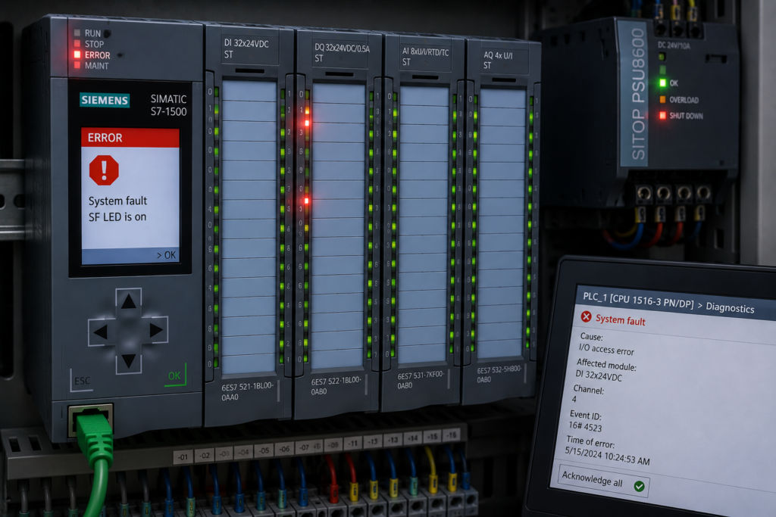
Task: Click the red X System fault icon on tablet
Action: coord(586,316)
